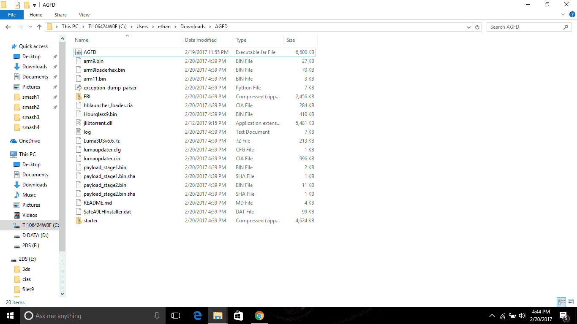Select the smash4 folder in Quick access
Image resolution: width=577 pixels, height=324 pixels.
31,127
